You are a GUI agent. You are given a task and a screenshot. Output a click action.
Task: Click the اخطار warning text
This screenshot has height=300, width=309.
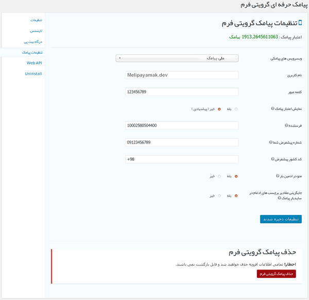point(236,264)
